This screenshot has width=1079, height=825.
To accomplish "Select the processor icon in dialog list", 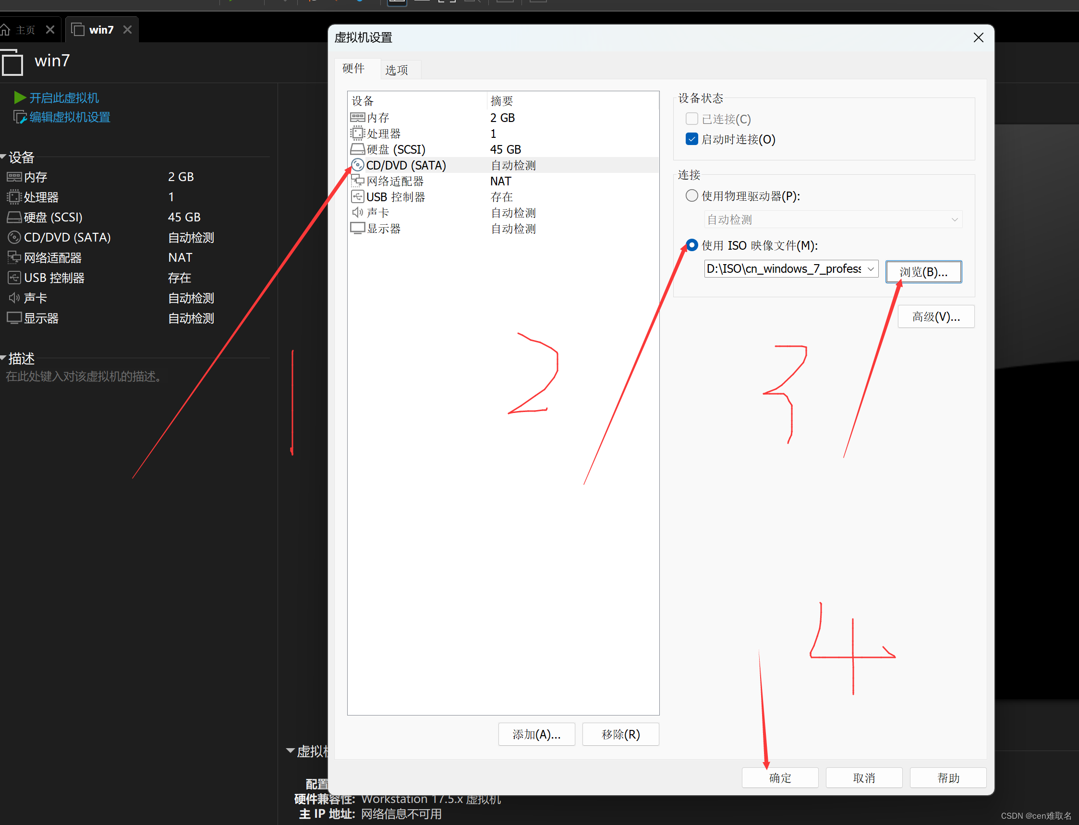I will (357, 133).
